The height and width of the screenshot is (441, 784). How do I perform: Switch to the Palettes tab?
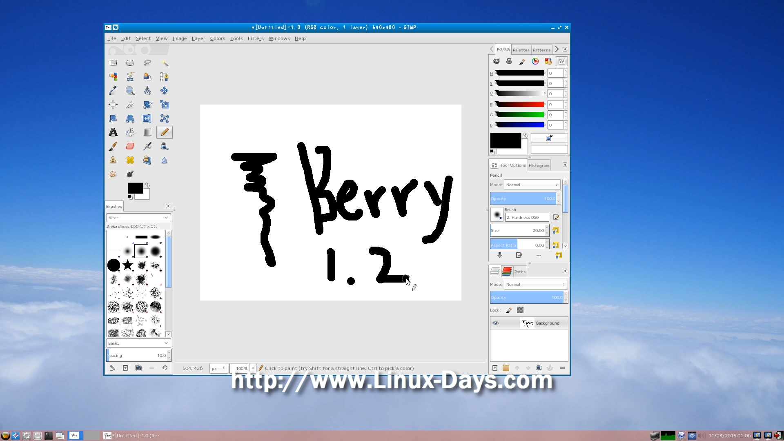pyautogui.click(x=521, y=50)
